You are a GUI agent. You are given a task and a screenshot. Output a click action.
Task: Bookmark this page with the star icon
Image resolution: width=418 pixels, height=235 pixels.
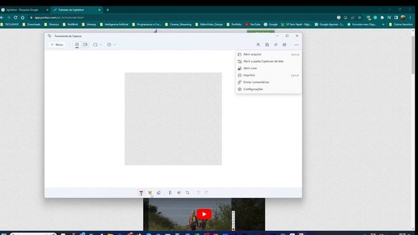360,18
